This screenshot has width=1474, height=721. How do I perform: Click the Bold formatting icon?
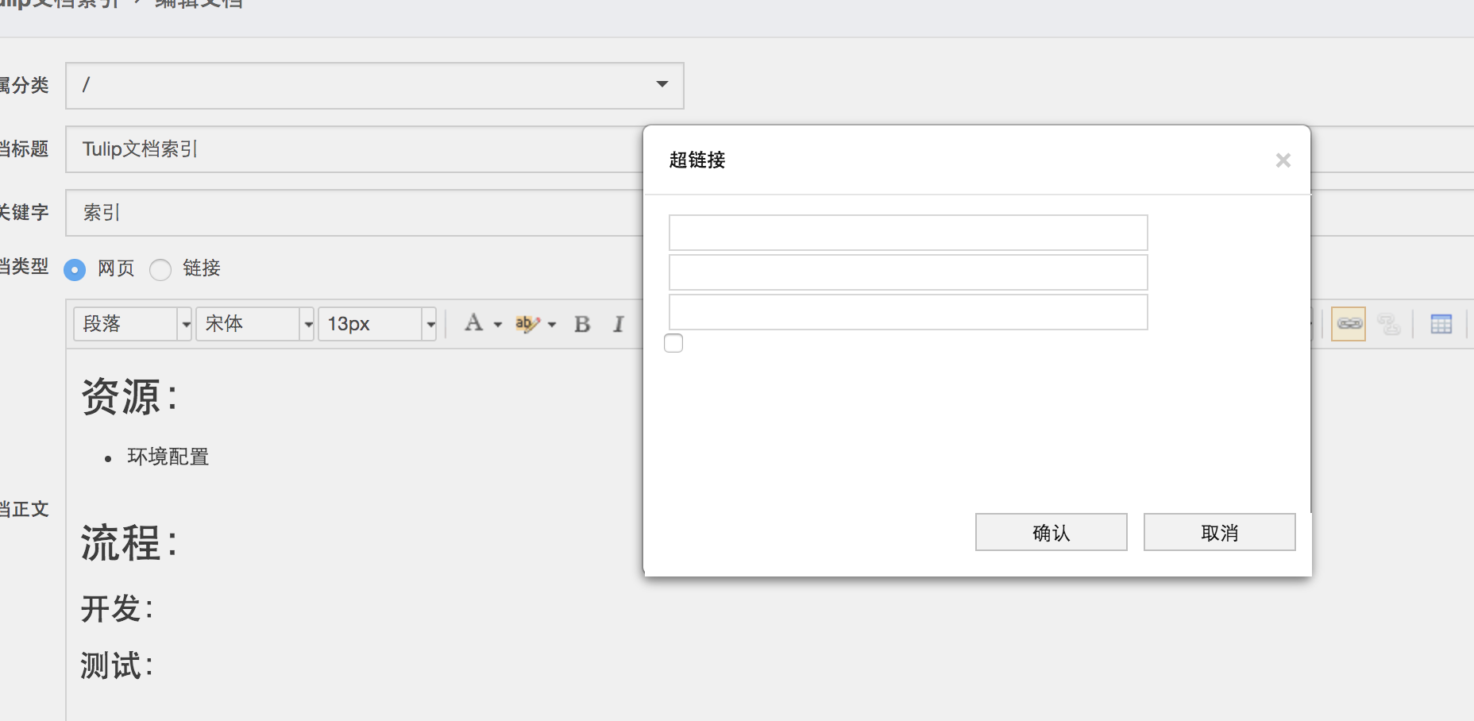(582, 324)
